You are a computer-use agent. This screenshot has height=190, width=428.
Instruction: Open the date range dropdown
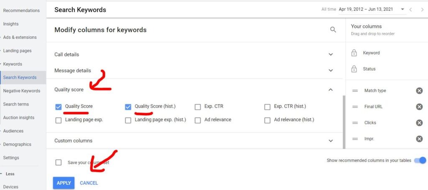(x=402, y=9)
